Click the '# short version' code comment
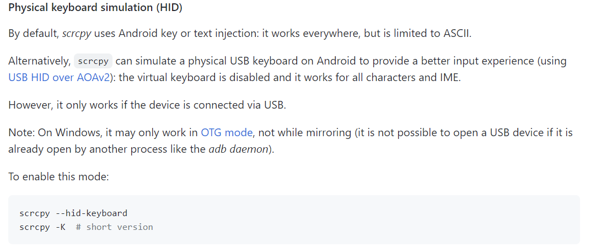Image resolution: width=596 pixels, height=247 pixels. click(x=114, y=227)
